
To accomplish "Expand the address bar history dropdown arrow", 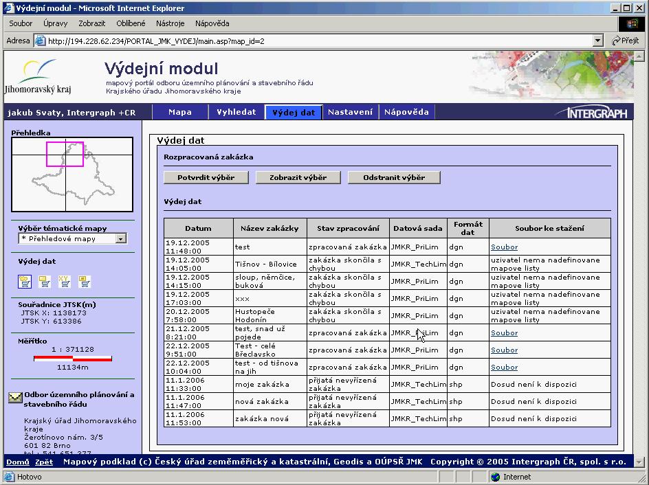I will point(597,41).
